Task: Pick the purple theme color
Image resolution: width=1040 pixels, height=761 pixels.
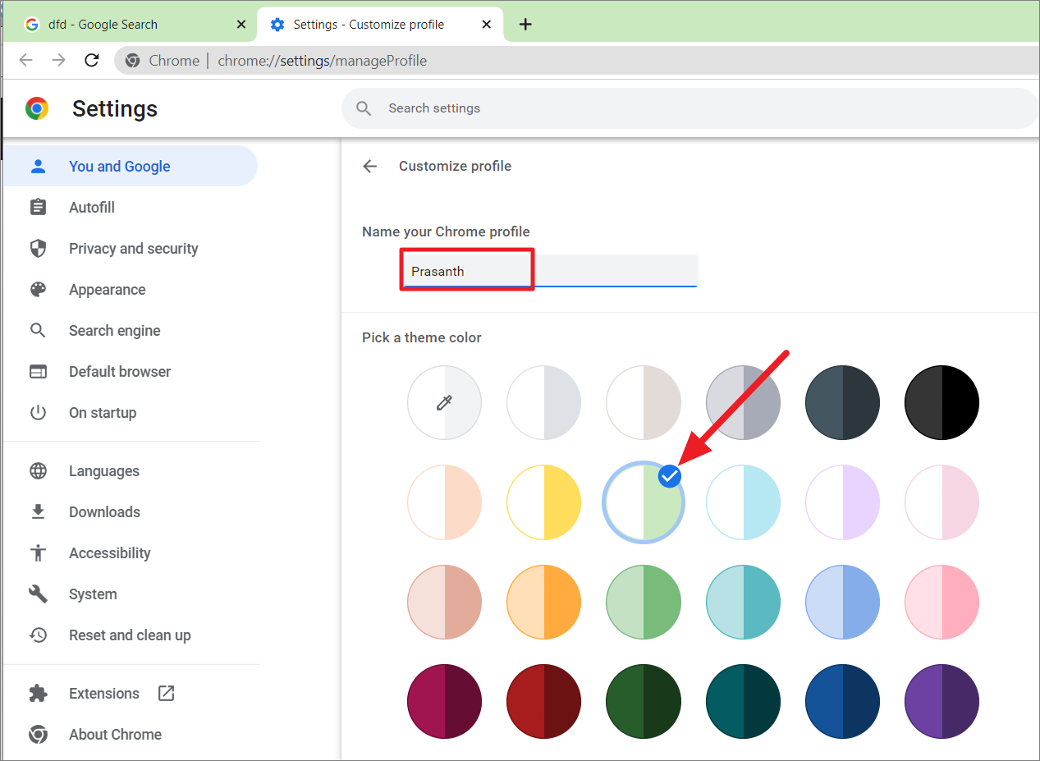Action: point(941,702)
